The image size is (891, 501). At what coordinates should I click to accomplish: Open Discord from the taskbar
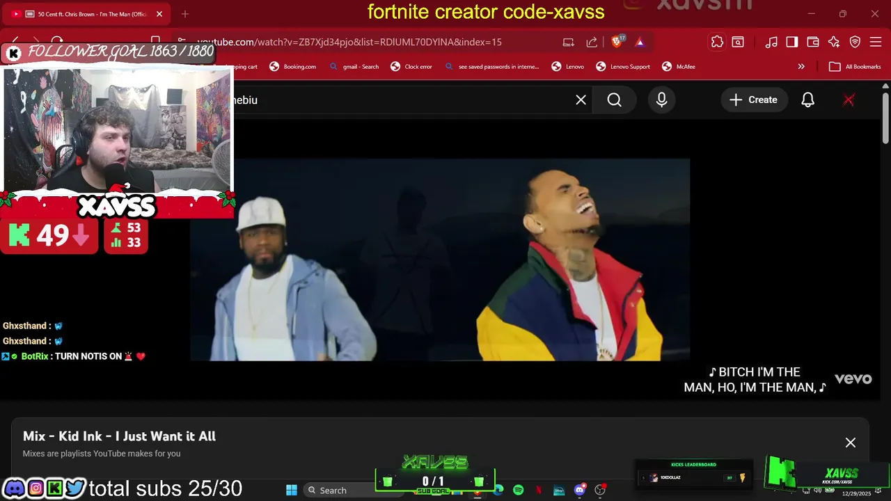(x=579, y=490)
